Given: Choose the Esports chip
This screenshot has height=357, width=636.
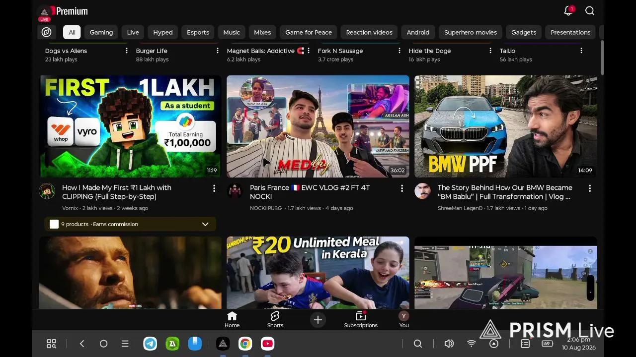Looking at the screenshot, I should pos(198,32).
